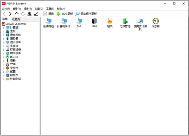Screen dimensions: 189x136
Task: Select the DirectX Xbox icon in tree
Action: (8, 57)
